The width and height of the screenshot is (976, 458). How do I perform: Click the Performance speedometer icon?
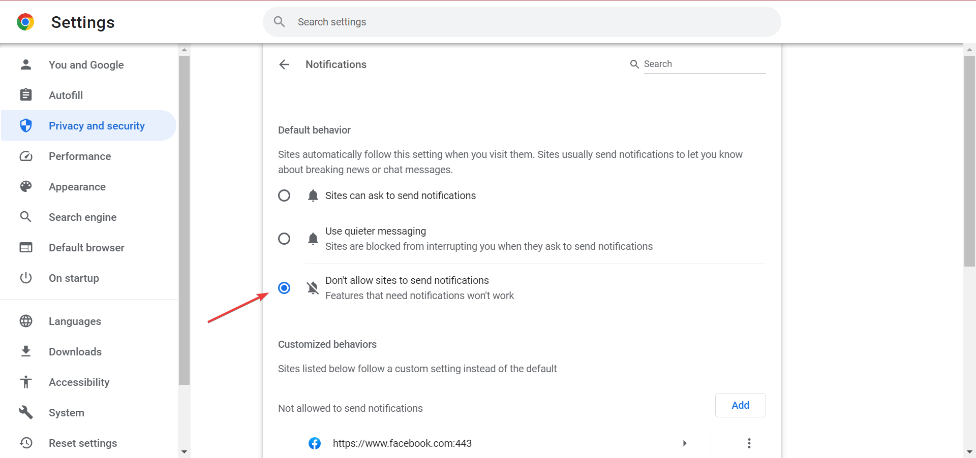25,156
